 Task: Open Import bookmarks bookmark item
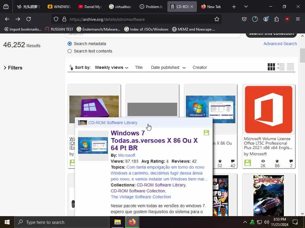tap(23, 29)
